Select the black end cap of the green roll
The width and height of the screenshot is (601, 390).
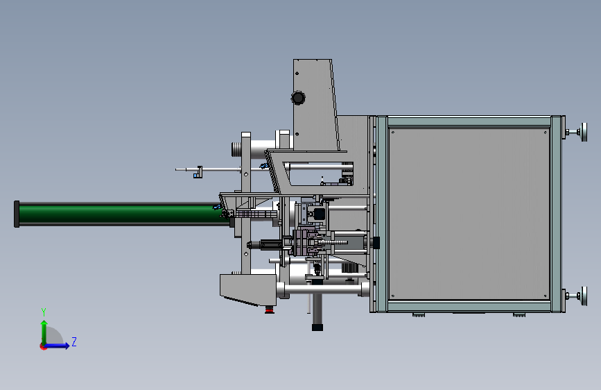(17, 214)
